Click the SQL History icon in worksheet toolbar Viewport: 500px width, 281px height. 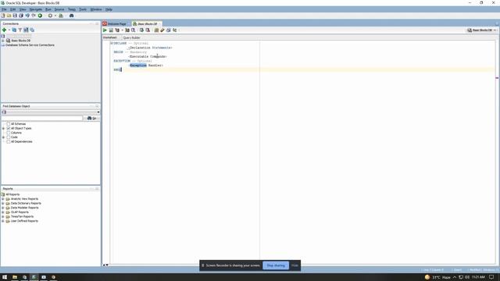(169, 30)
